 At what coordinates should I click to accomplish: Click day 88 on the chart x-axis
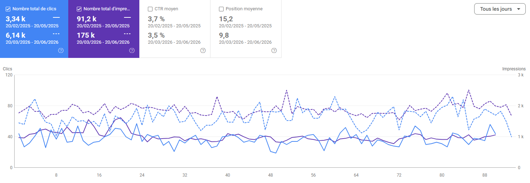485,175
